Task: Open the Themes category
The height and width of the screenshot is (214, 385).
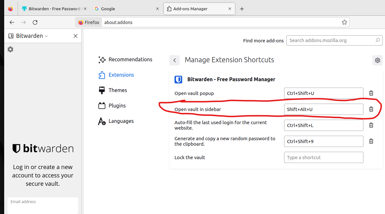Action: [x=113, y=90]
